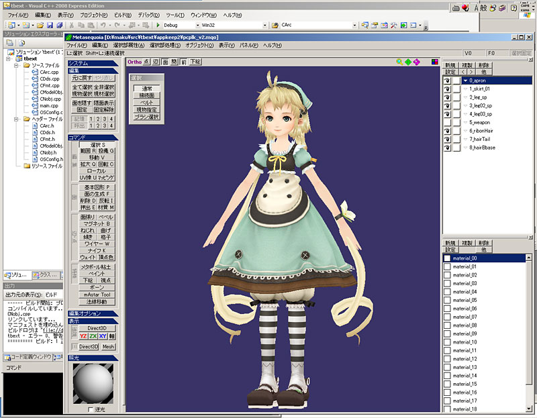537x418 pixels.
Task: Open Visual C++ デバッグ(D) menu
Action: point(148,15)
